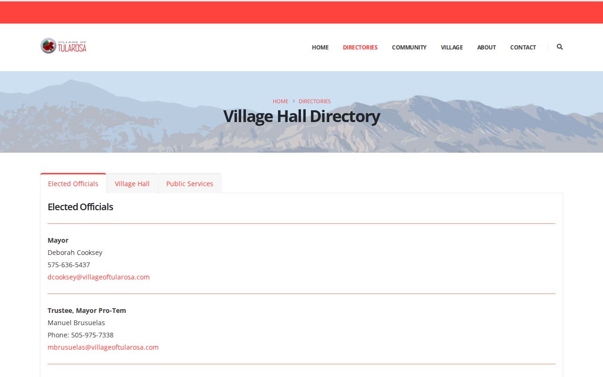603x377 pixels.
Task: Click the Elected Officials section heading
Action: [x=81, y=207]
